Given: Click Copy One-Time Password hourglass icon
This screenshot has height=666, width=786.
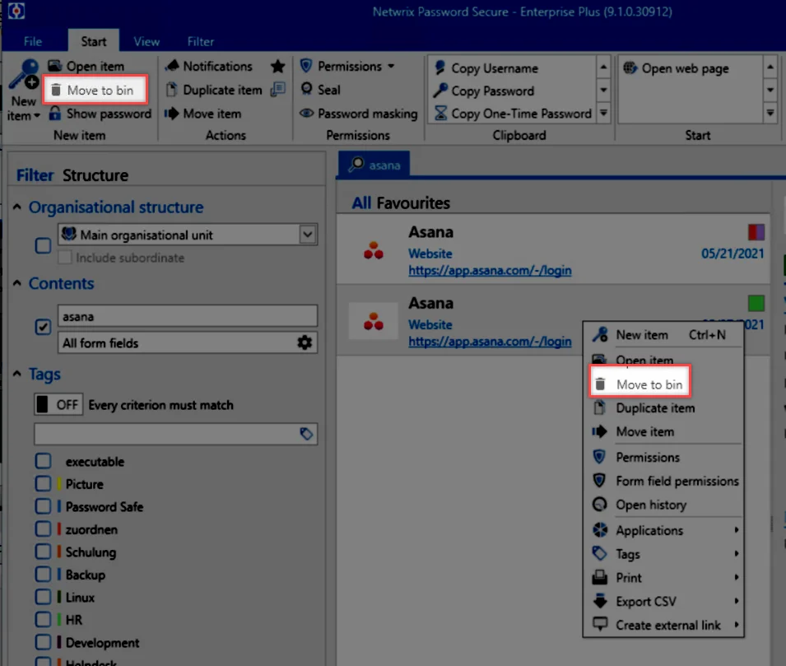Looking at the screenshot, I should [440, 114].
